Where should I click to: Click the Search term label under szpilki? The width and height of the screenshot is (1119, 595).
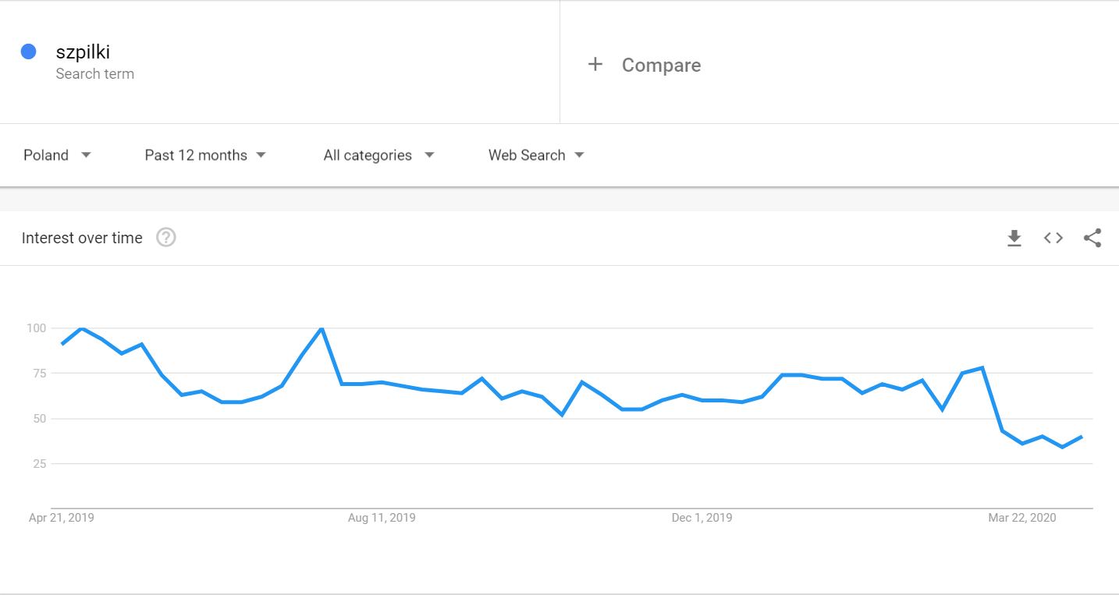[x=94, y=74]
